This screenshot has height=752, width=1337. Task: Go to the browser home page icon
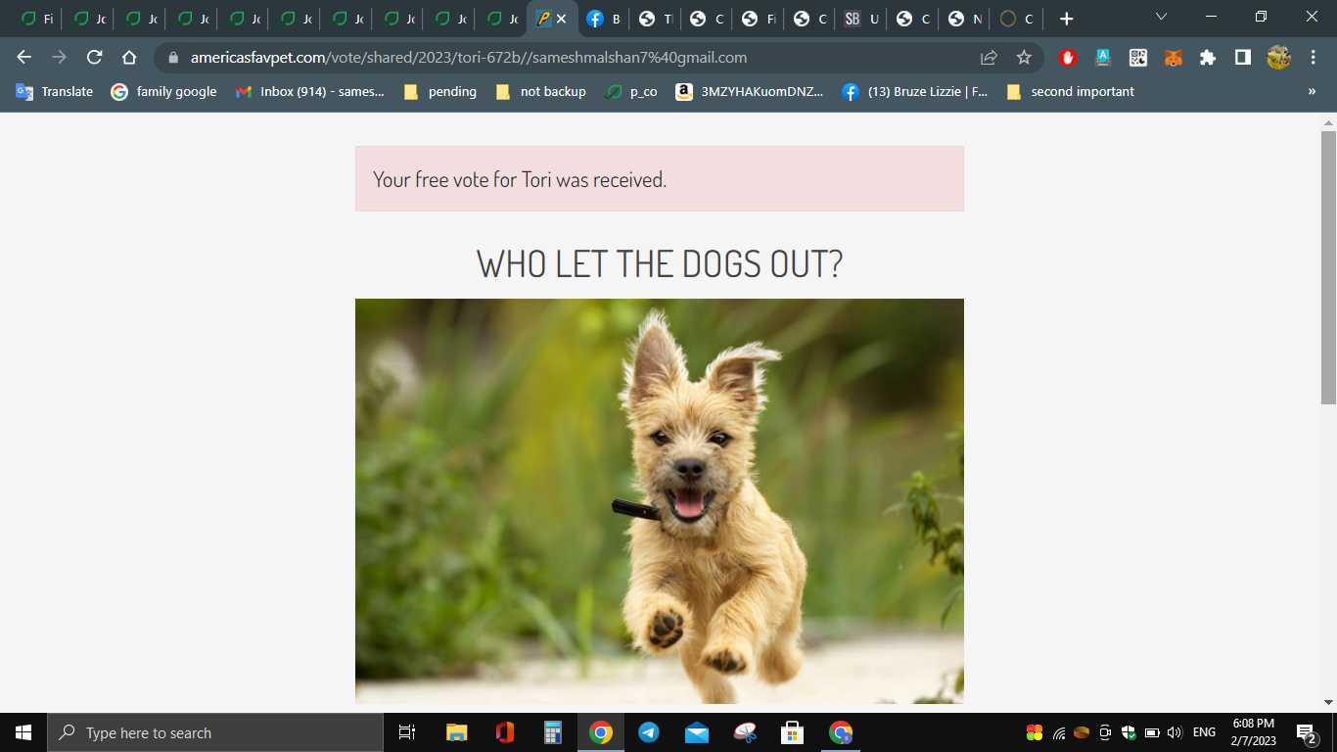[x=129, y=58]
